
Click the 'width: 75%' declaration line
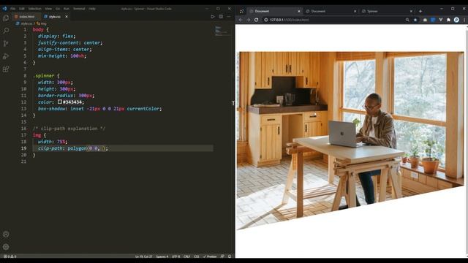pos(53,142)
